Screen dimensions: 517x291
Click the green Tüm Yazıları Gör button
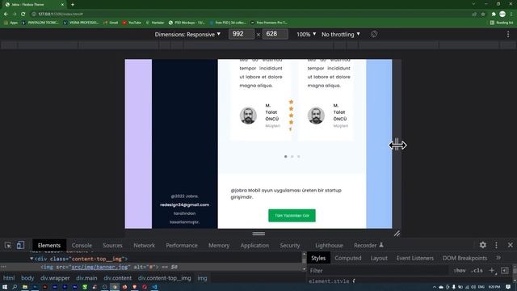point(292,216)
